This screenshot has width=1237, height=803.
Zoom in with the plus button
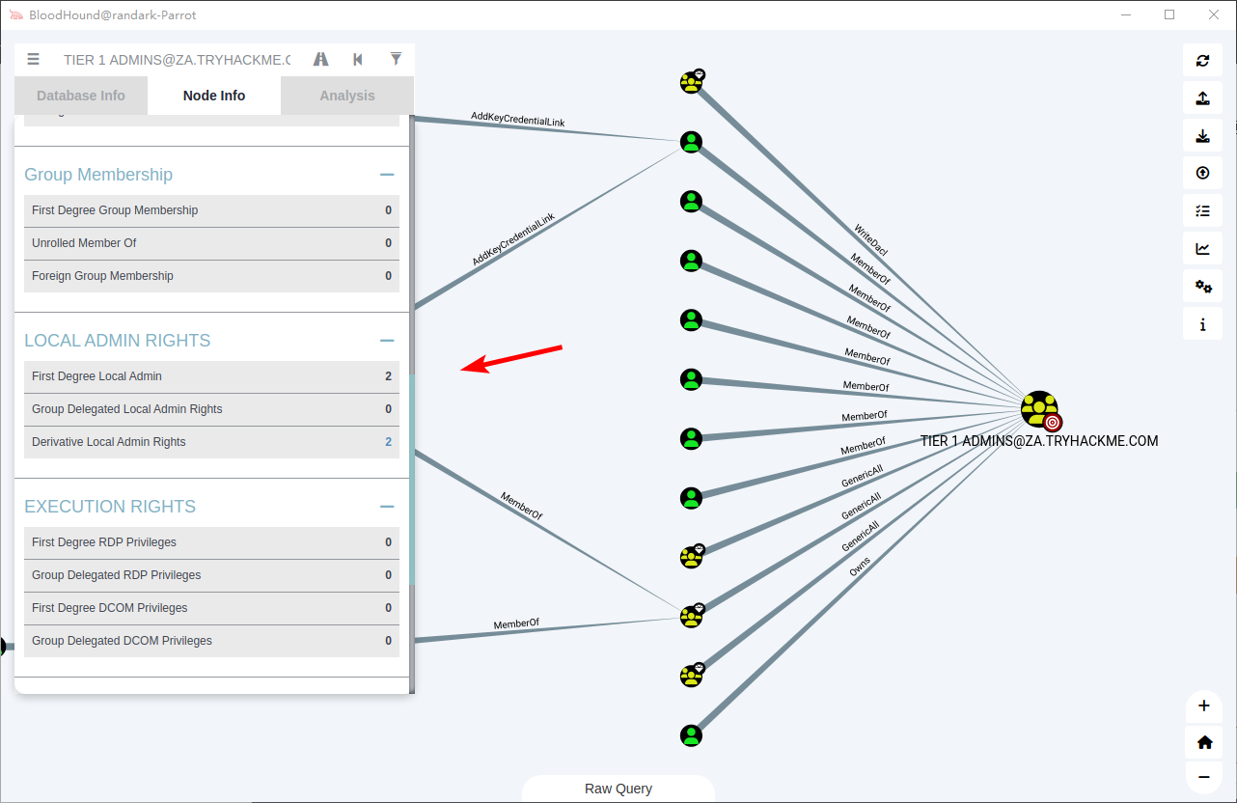tap(1203, 706)
